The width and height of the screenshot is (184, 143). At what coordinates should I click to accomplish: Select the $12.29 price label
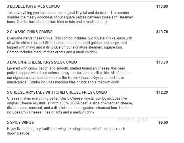point(162,92)
